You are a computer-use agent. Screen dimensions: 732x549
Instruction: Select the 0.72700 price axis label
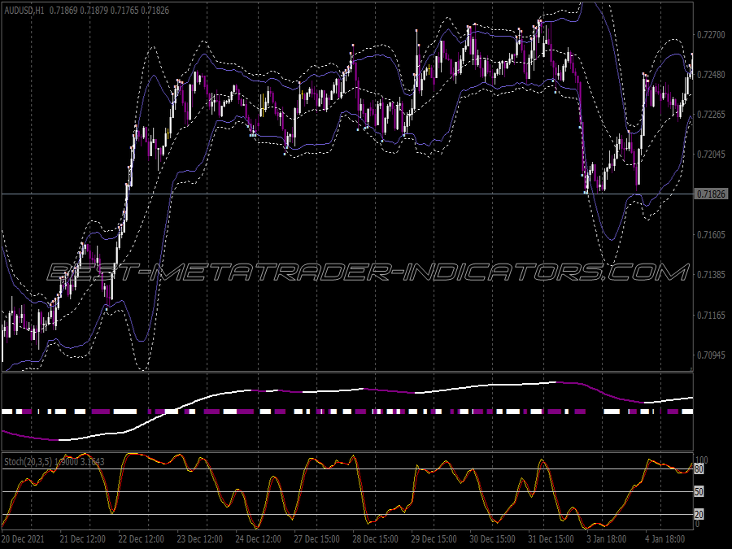(x=712, y=34)
